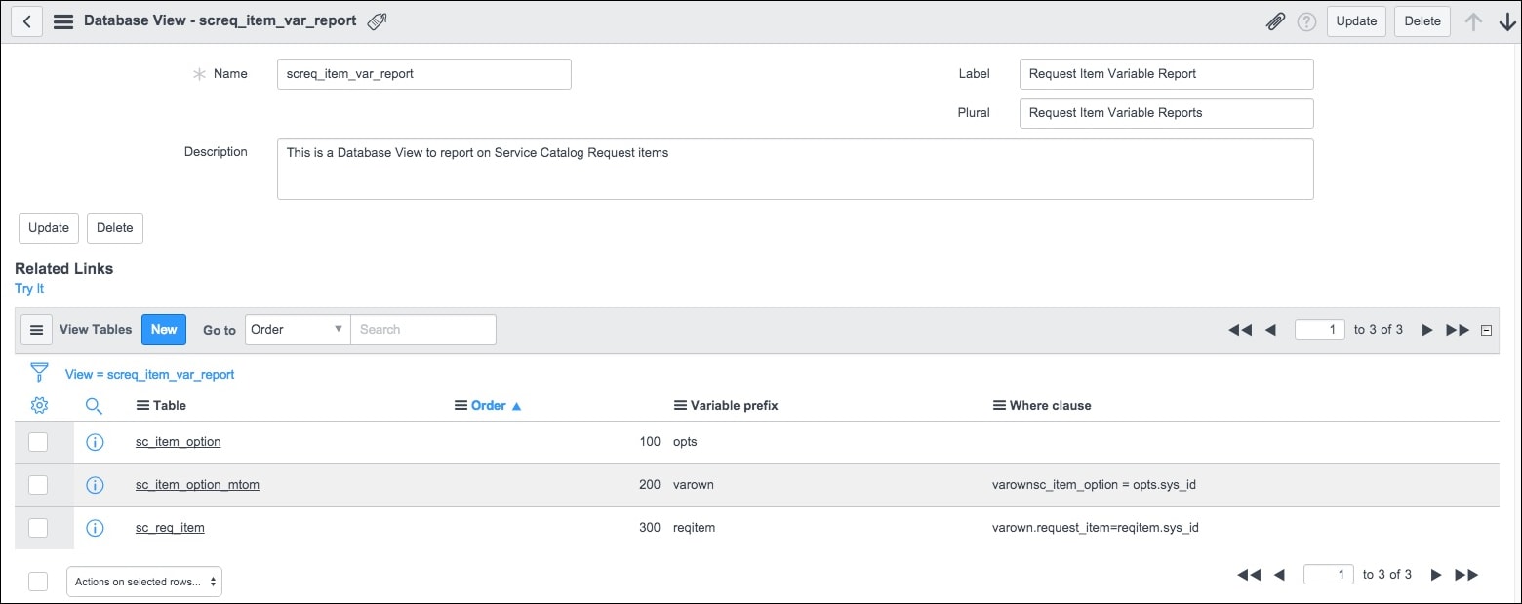
Task: Collapse the View Tables list
Action: pyautogui.click(x=1487, y=329)
